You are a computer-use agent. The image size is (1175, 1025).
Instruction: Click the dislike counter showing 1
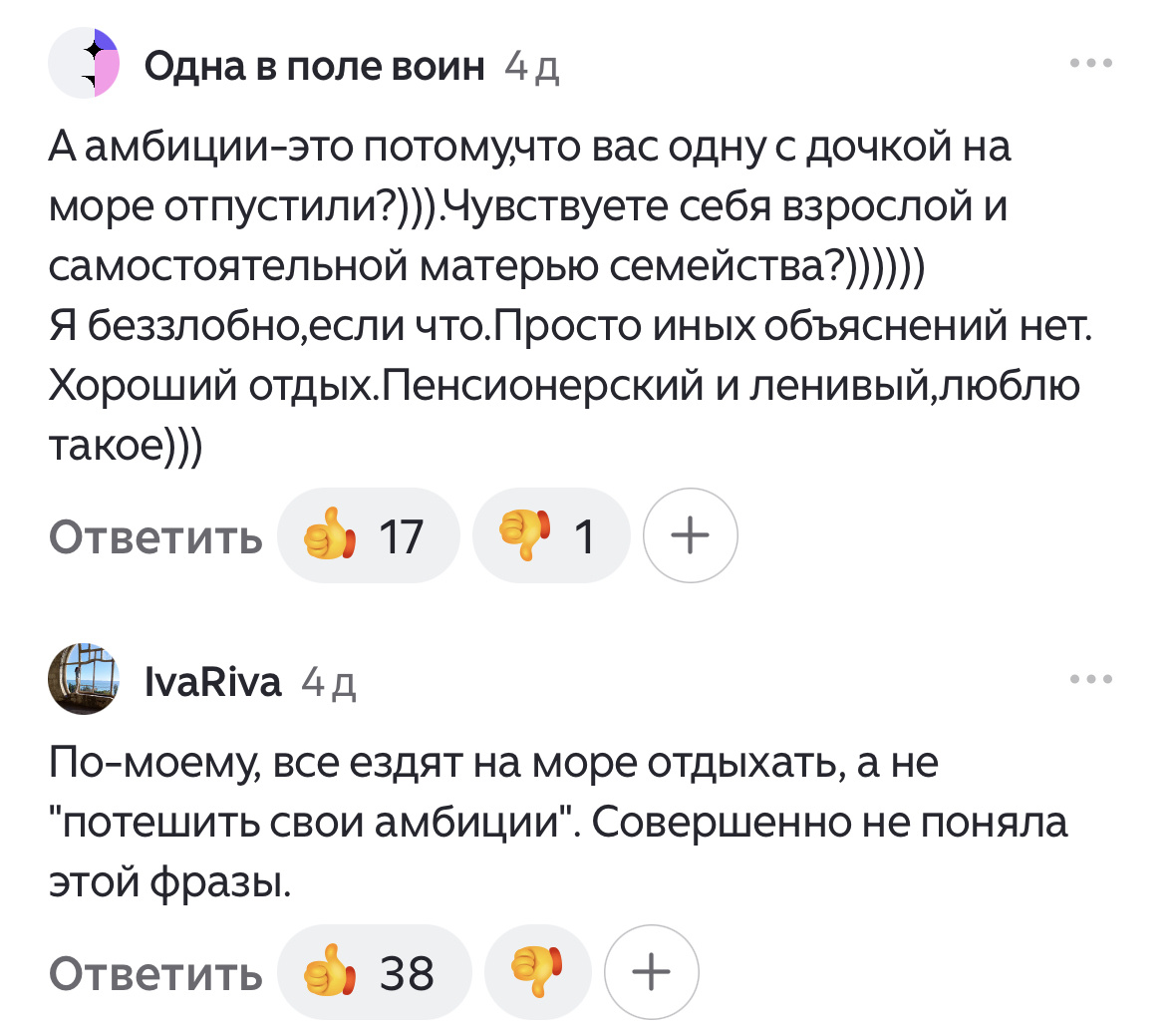point(585,534)
